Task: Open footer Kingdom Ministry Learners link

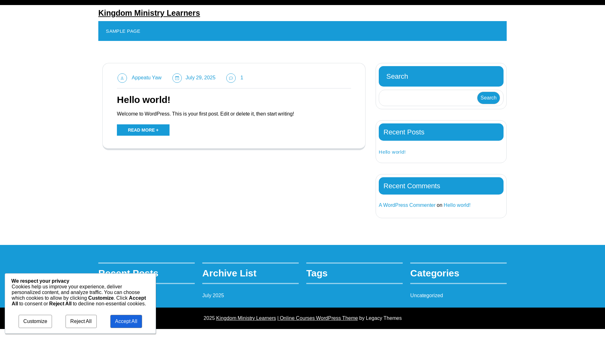Action: coord(246,318)
